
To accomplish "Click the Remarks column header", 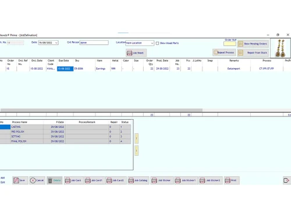I will point(234,60).
